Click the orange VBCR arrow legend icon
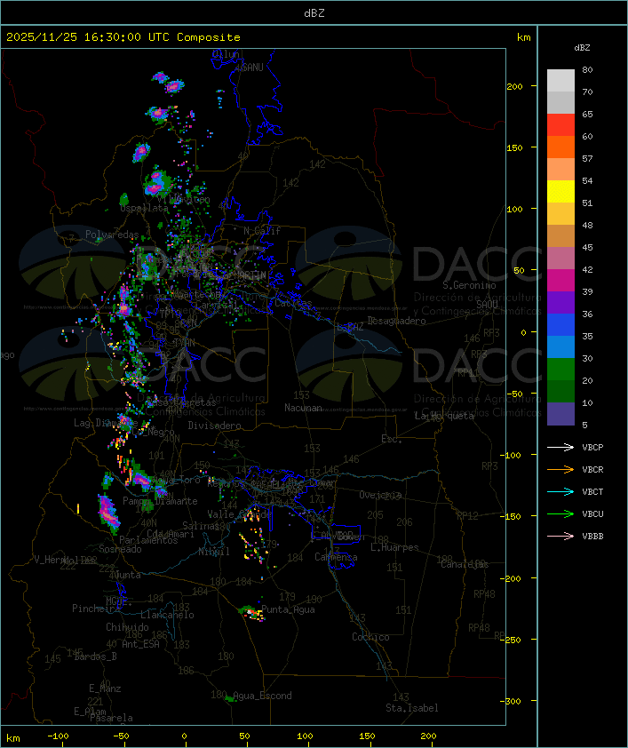 click(560, 469)
